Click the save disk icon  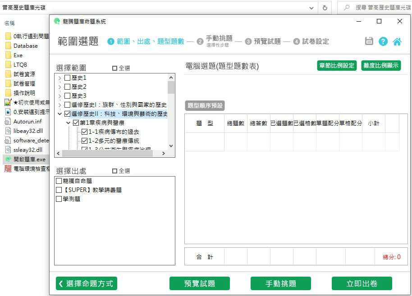coord(369,41)
